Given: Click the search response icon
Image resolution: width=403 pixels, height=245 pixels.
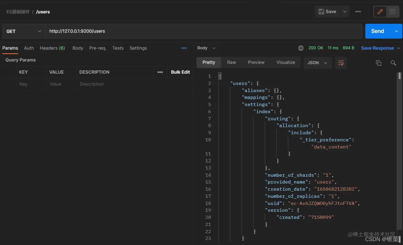Looking at the screenshot, I should (393, 63).
